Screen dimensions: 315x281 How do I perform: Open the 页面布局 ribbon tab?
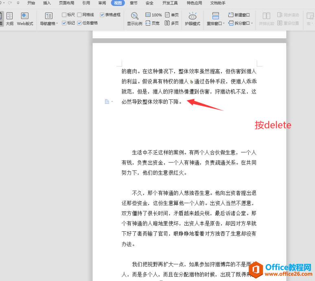pyautogui.click(x=66, y=3)
